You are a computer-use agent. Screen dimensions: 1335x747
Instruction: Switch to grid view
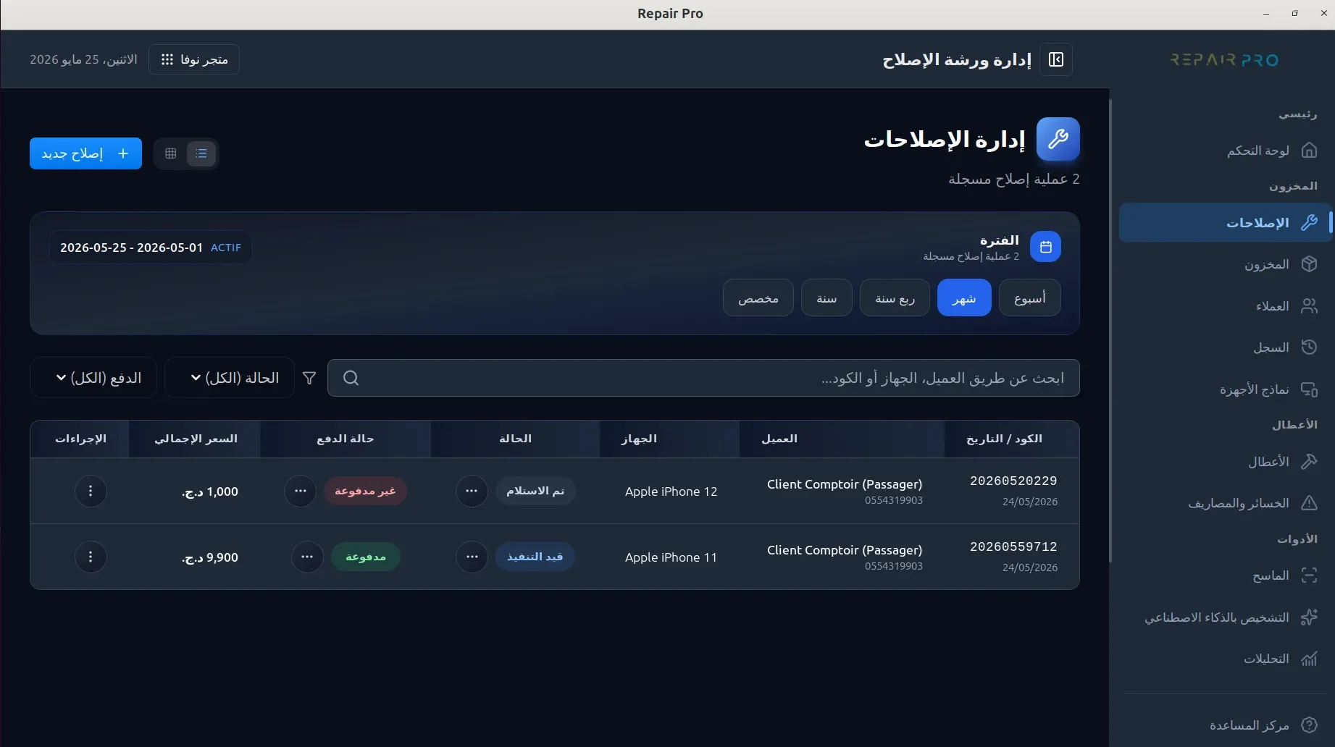(x=171, y=153)
